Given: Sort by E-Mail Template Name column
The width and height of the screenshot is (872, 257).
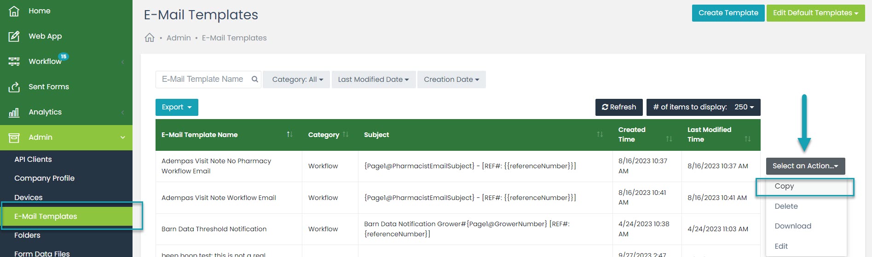Looking at the screenshot, I should point(289,134).
